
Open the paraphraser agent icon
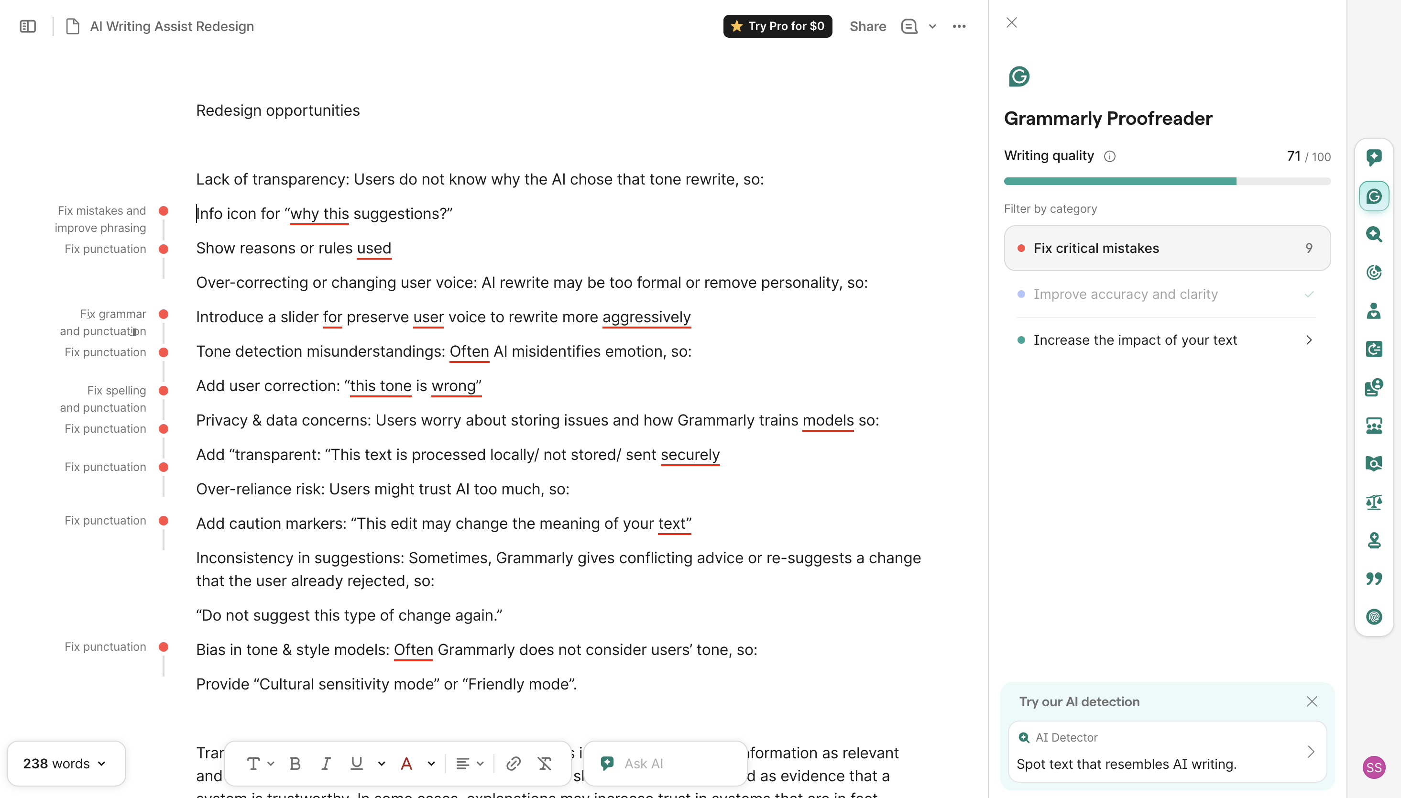point(1374,349)
